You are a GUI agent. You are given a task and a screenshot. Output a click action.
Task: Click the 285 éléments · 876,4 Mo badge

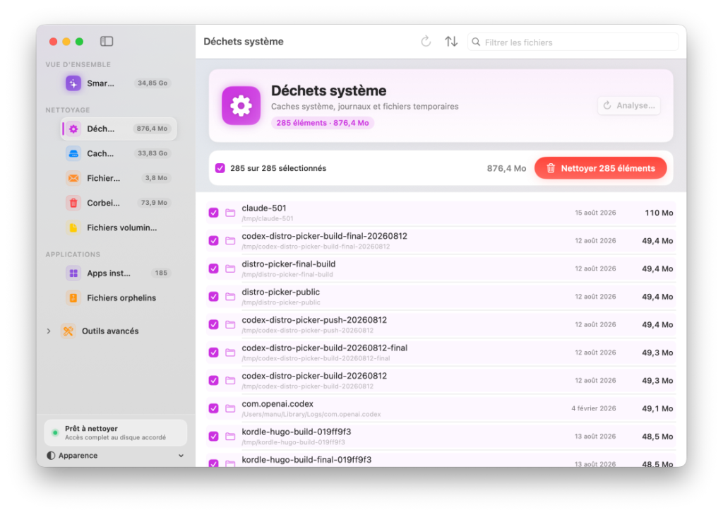click(322, 123)
